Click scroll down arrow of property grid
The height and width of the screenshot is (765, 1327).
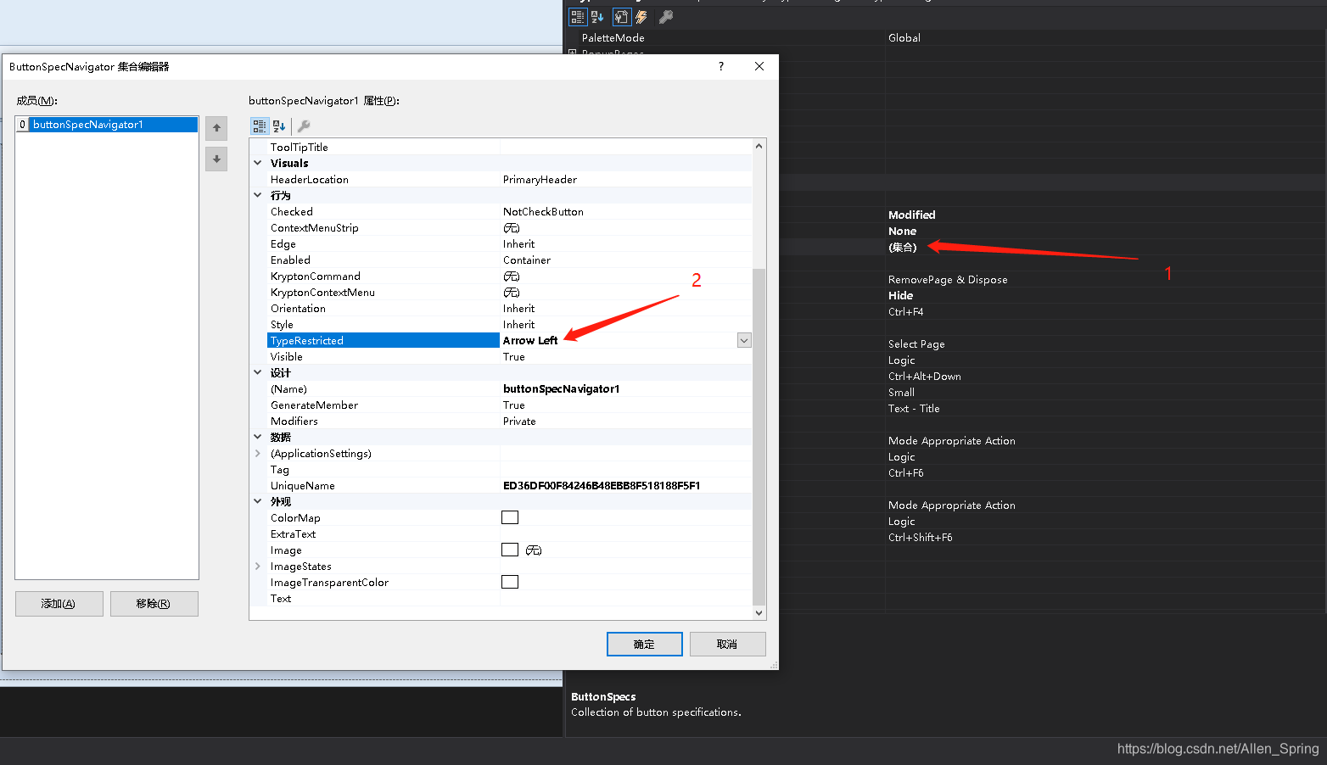pyautogui.click(x=759, y=612)
